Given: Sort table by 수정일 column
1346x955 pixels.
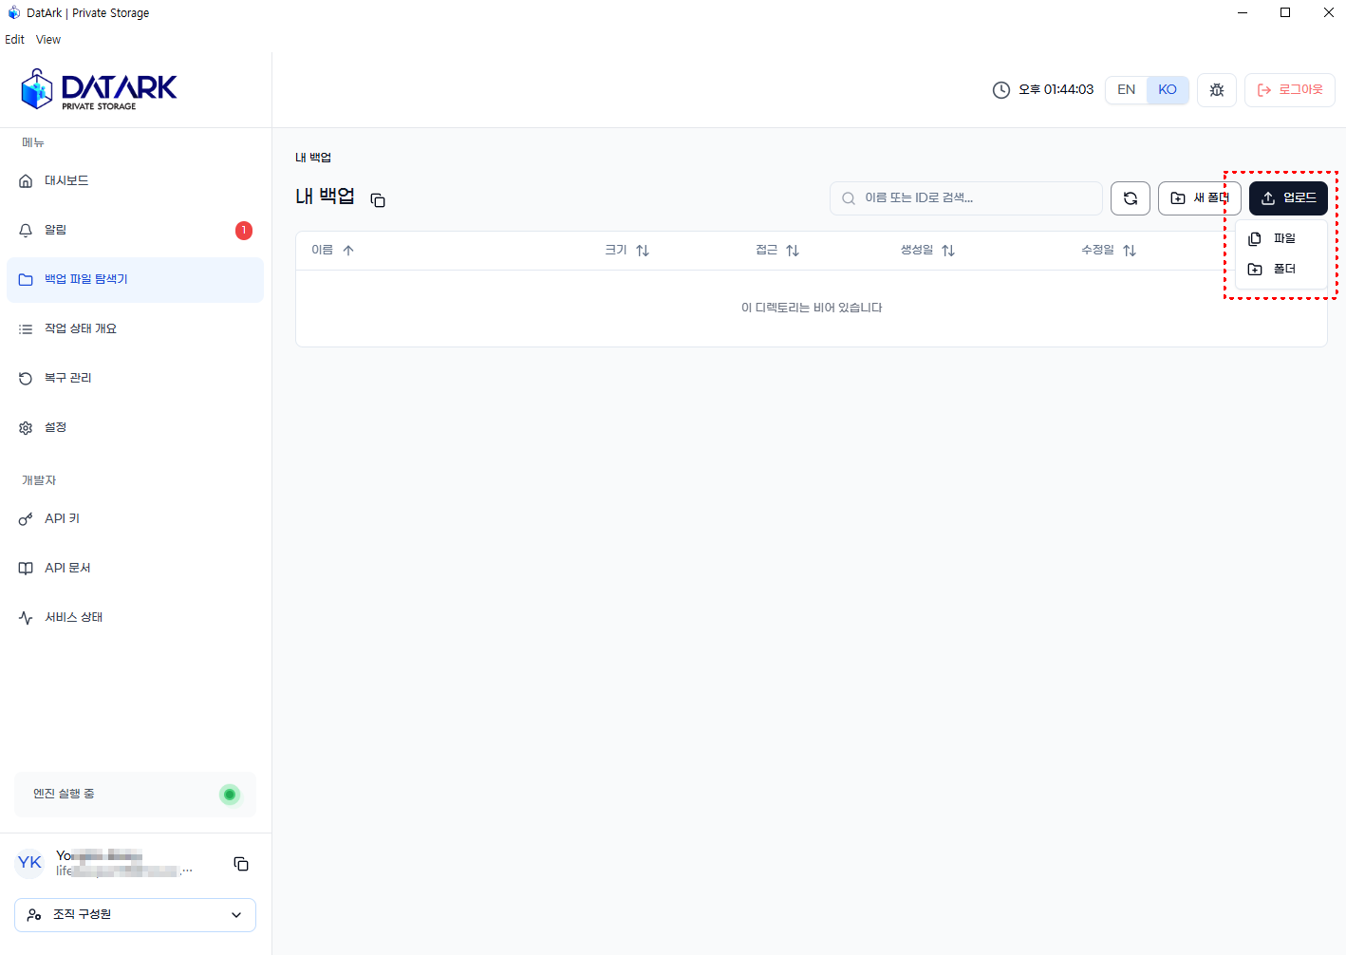Looking at the screenshot, I should pos(1109,251).
